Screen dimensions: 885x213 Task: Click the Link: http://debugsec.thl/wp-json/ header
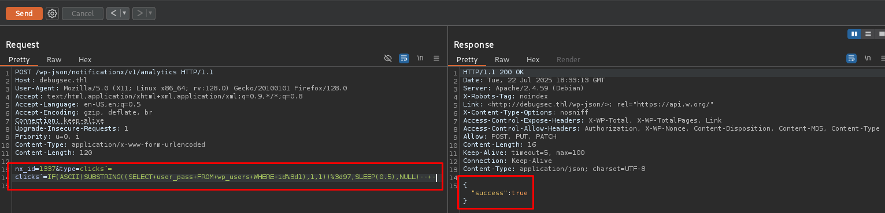click(x=588, y=104)
